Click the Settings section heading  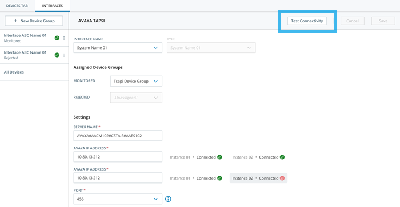[x=82, y=117]
